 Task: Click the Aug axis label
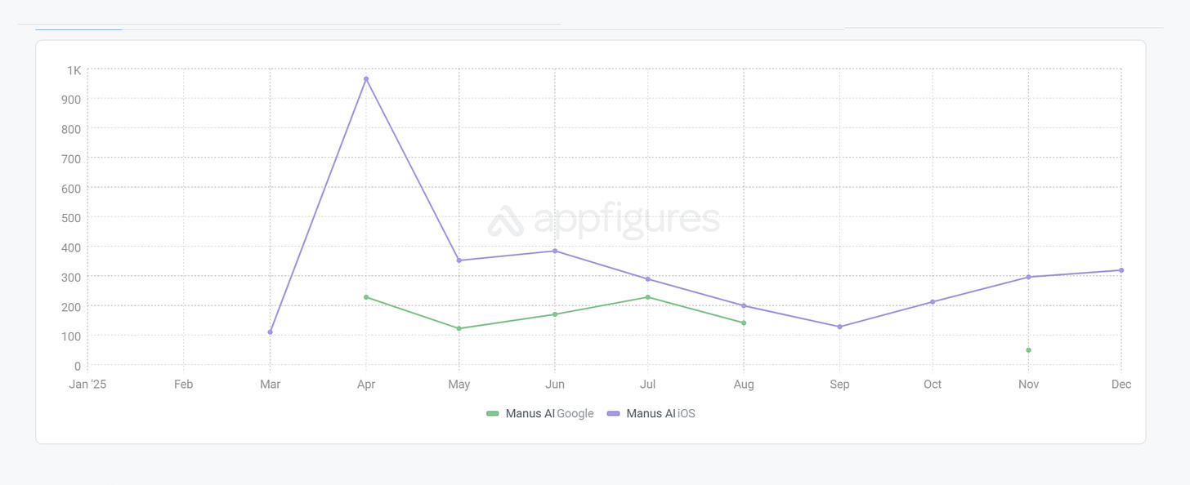tap(744, 385)
